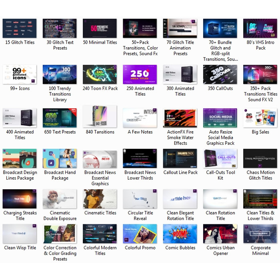Click the 240 Toon FX Pack icon
The height and width of the screenshot is (280, 280).
100,74
